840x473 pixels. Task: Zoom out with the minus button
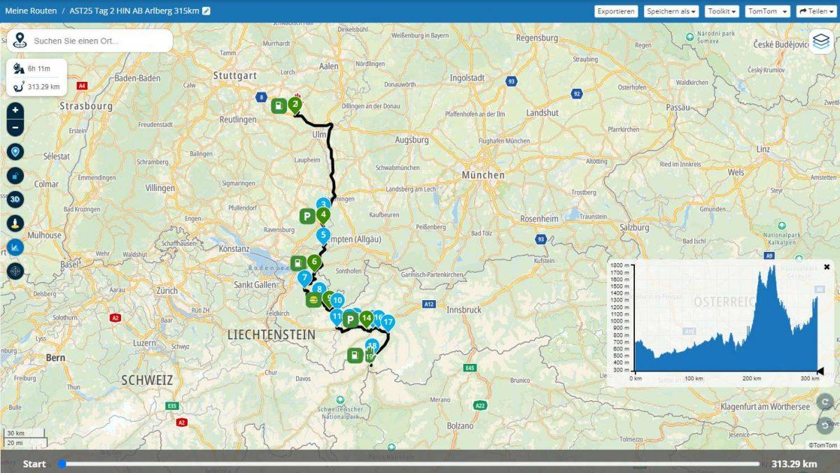point(15,127)
